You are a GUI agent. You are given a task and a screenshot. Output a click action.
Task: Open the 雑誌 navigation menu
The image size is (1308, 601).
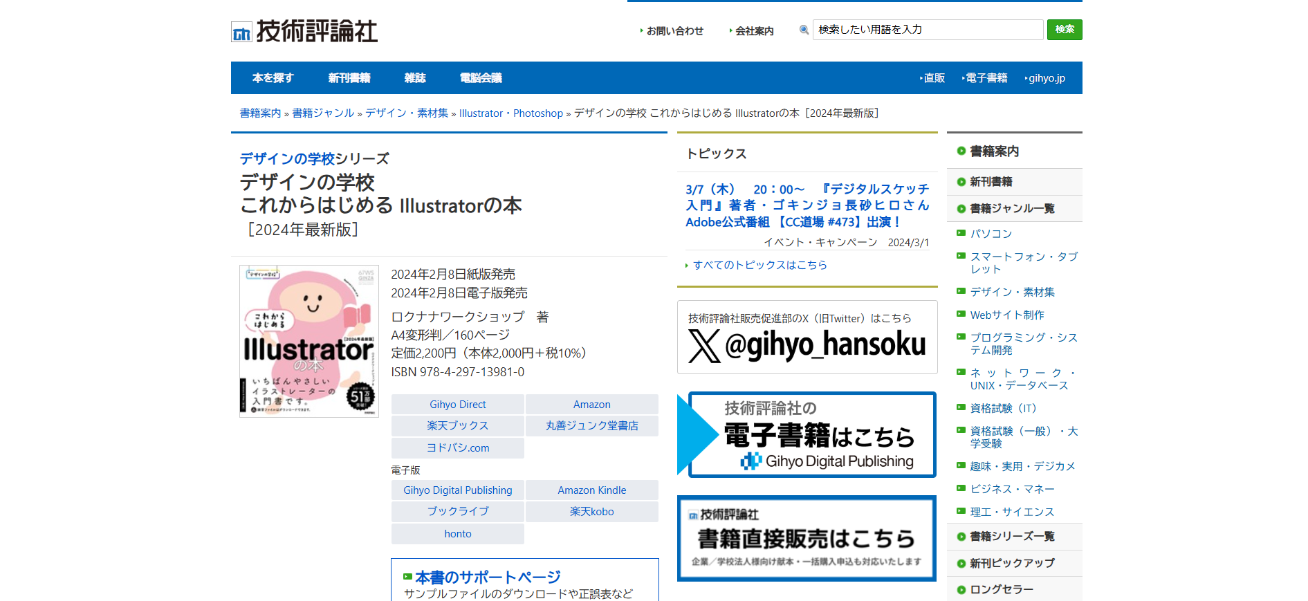tap(415, 78)
